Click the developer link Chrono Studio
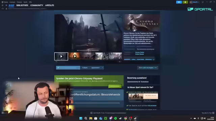 point(139,52)
